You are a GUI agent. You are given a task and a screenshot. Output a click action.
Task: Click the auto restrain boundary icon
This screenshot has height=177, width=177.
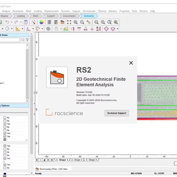98,29
